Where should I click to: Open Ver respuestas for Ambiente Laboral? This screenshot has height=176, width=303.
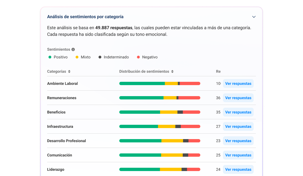pos(238,83)
